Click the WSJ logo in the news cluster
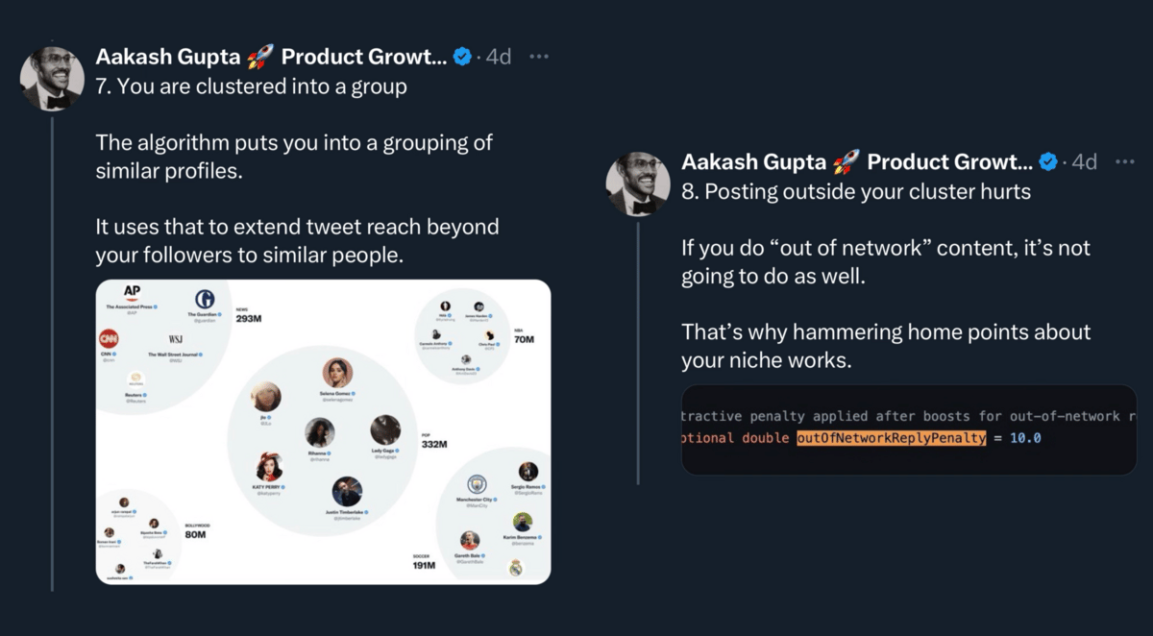 click(176, 339)
